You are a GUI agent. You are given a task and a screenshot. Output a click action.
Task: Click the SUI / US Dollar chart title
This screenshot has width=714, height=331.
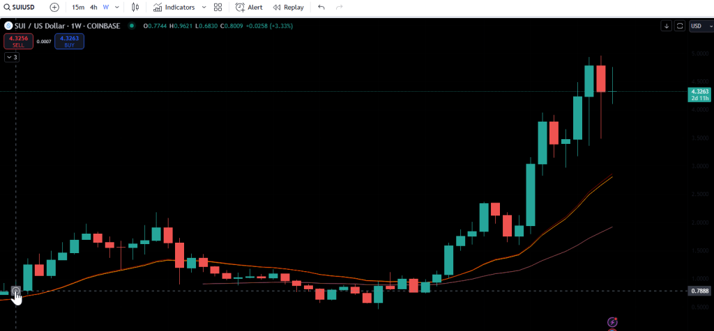point(67,26)
